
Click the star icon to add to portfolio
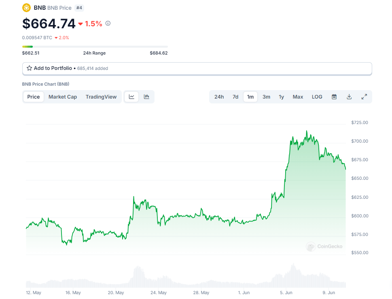(29, 68)
